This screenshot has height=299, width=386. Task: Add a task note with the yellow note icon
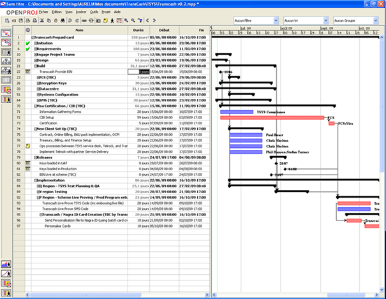pyautogui.click(x=105, y=20)
